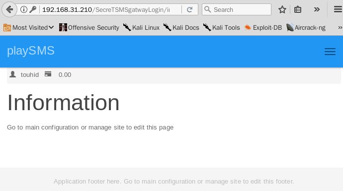Open the Aircrack-ng bookmark

306,28
